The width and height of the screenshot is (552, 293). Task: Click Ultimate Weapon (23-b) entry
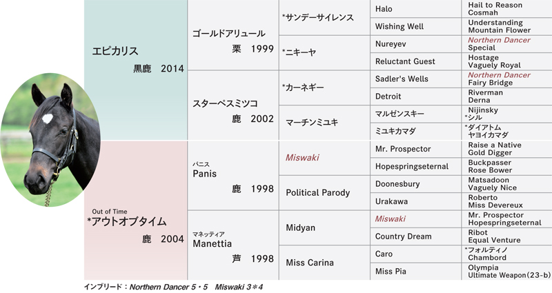[x=509, y=275]
